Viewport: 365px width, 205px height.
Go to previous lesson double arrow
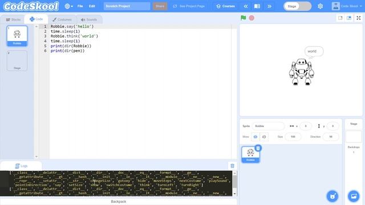click(246, 6)
